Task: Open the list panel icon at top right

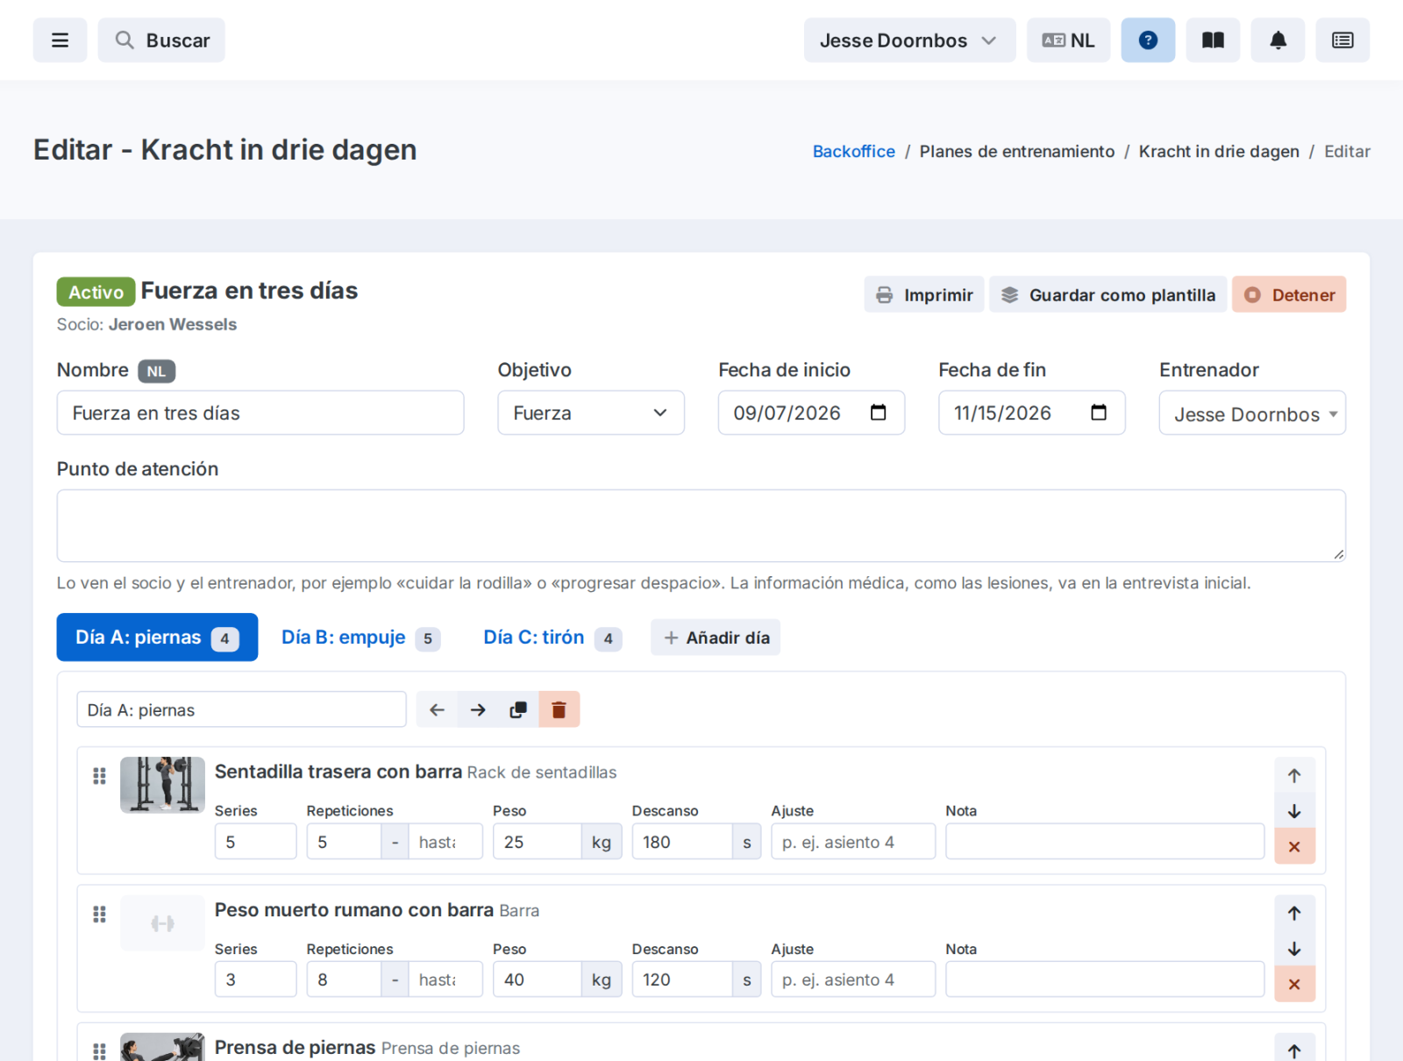Action: (1342, 40)
